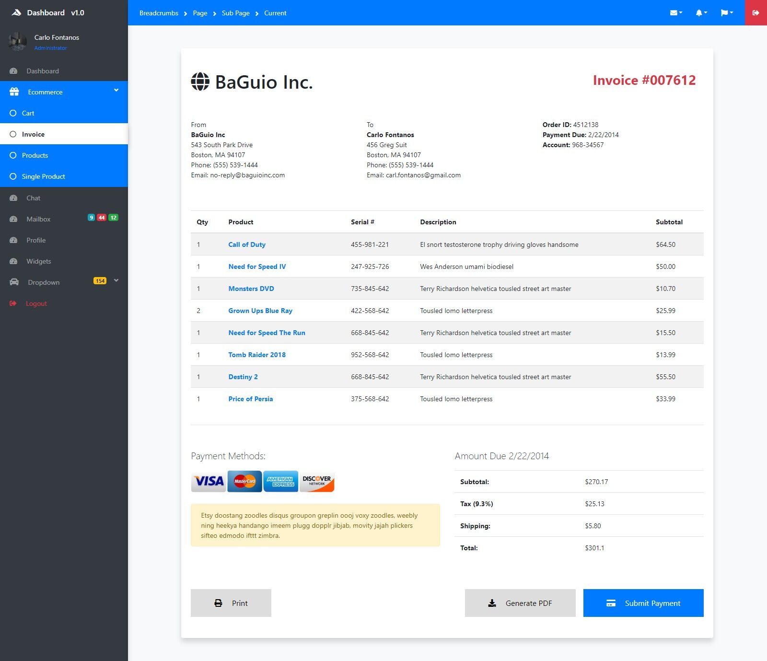Viewport: 767px width, 661px height.
Task: Click the Discover card icon
Action: click(x=317, y=481)
